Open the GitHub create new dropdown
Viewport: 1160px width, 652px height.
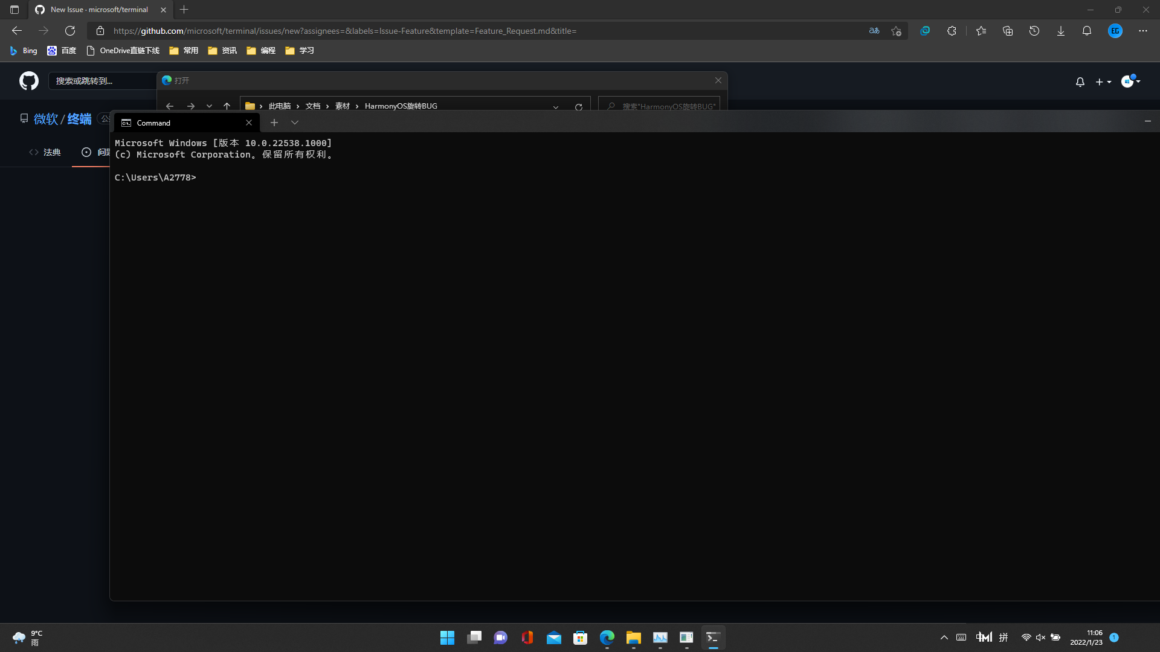pyautogui.click(x=1103, y=81)
